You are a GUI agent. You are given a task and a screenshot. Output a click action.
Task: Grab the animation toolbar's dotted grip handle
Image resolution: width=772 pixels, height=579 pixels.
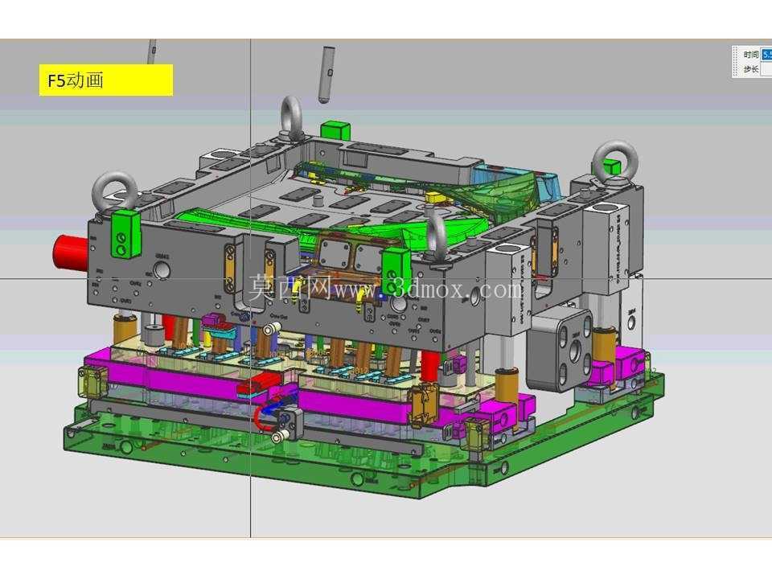[x=736, y=62]
